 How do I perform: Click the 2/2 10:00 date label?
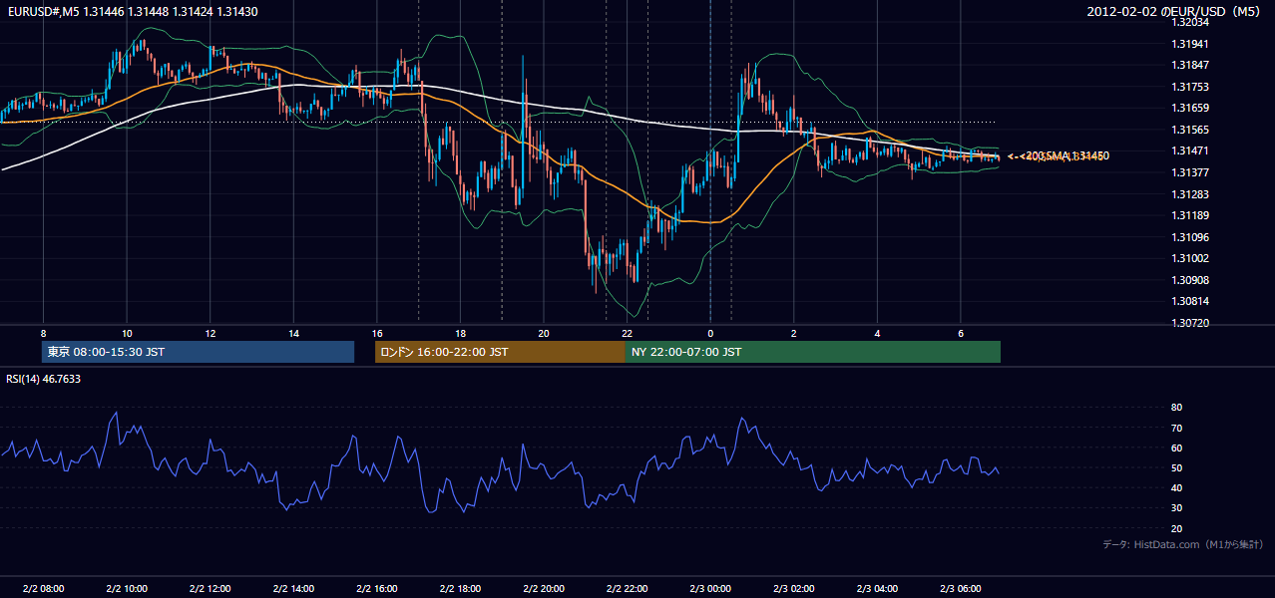pyautogui.click(x=127, y=588)
